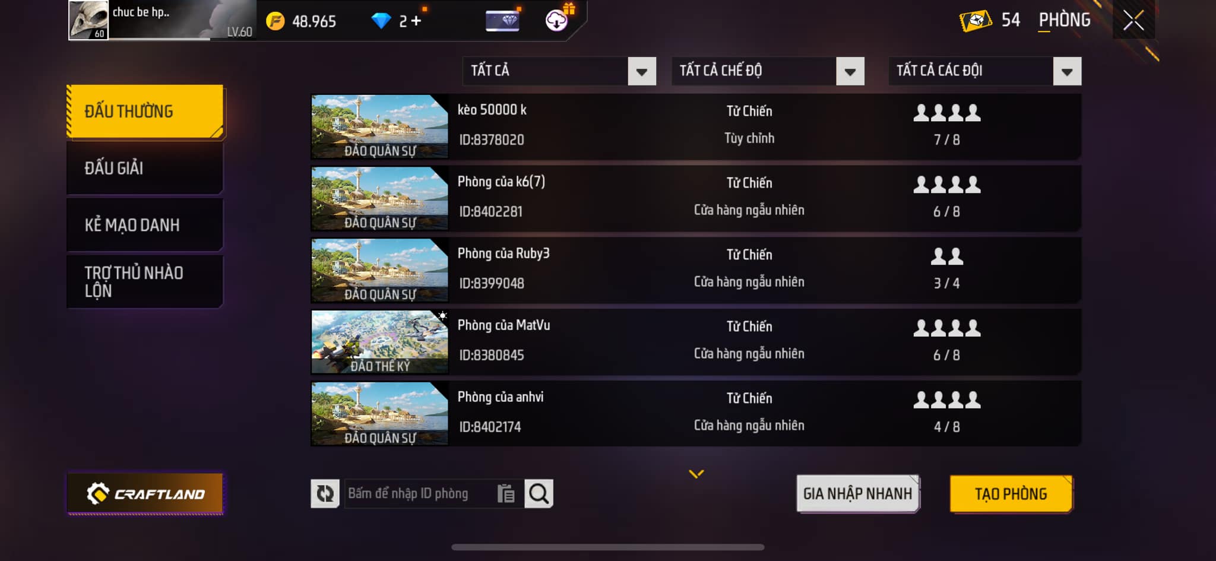Switch to ĐẤU GIẢI tab
Image resolution: width=1216 pixels, height=561 pixels.
[x=145, y=168]
